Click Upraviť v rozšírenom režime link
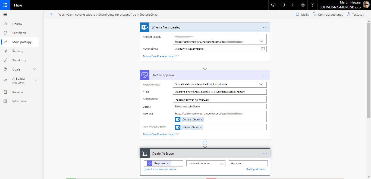Screen dimensions: 371x179 click(160, 169)
